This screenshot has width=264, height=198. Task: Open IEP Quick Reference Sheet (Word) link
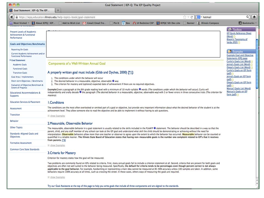[239, 35]
